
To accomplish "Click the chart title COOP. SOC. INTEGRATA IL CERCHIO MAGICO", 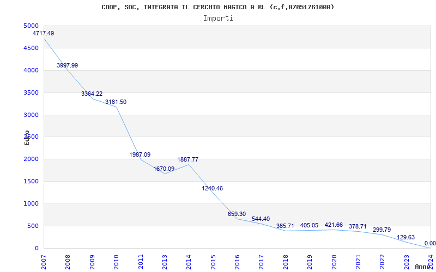I will pos(217,7).
